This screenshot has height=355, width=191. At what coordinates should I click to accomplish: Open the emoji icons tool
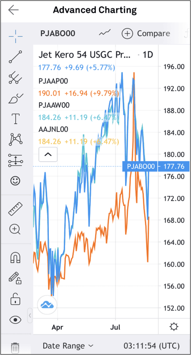pos(16,180)
